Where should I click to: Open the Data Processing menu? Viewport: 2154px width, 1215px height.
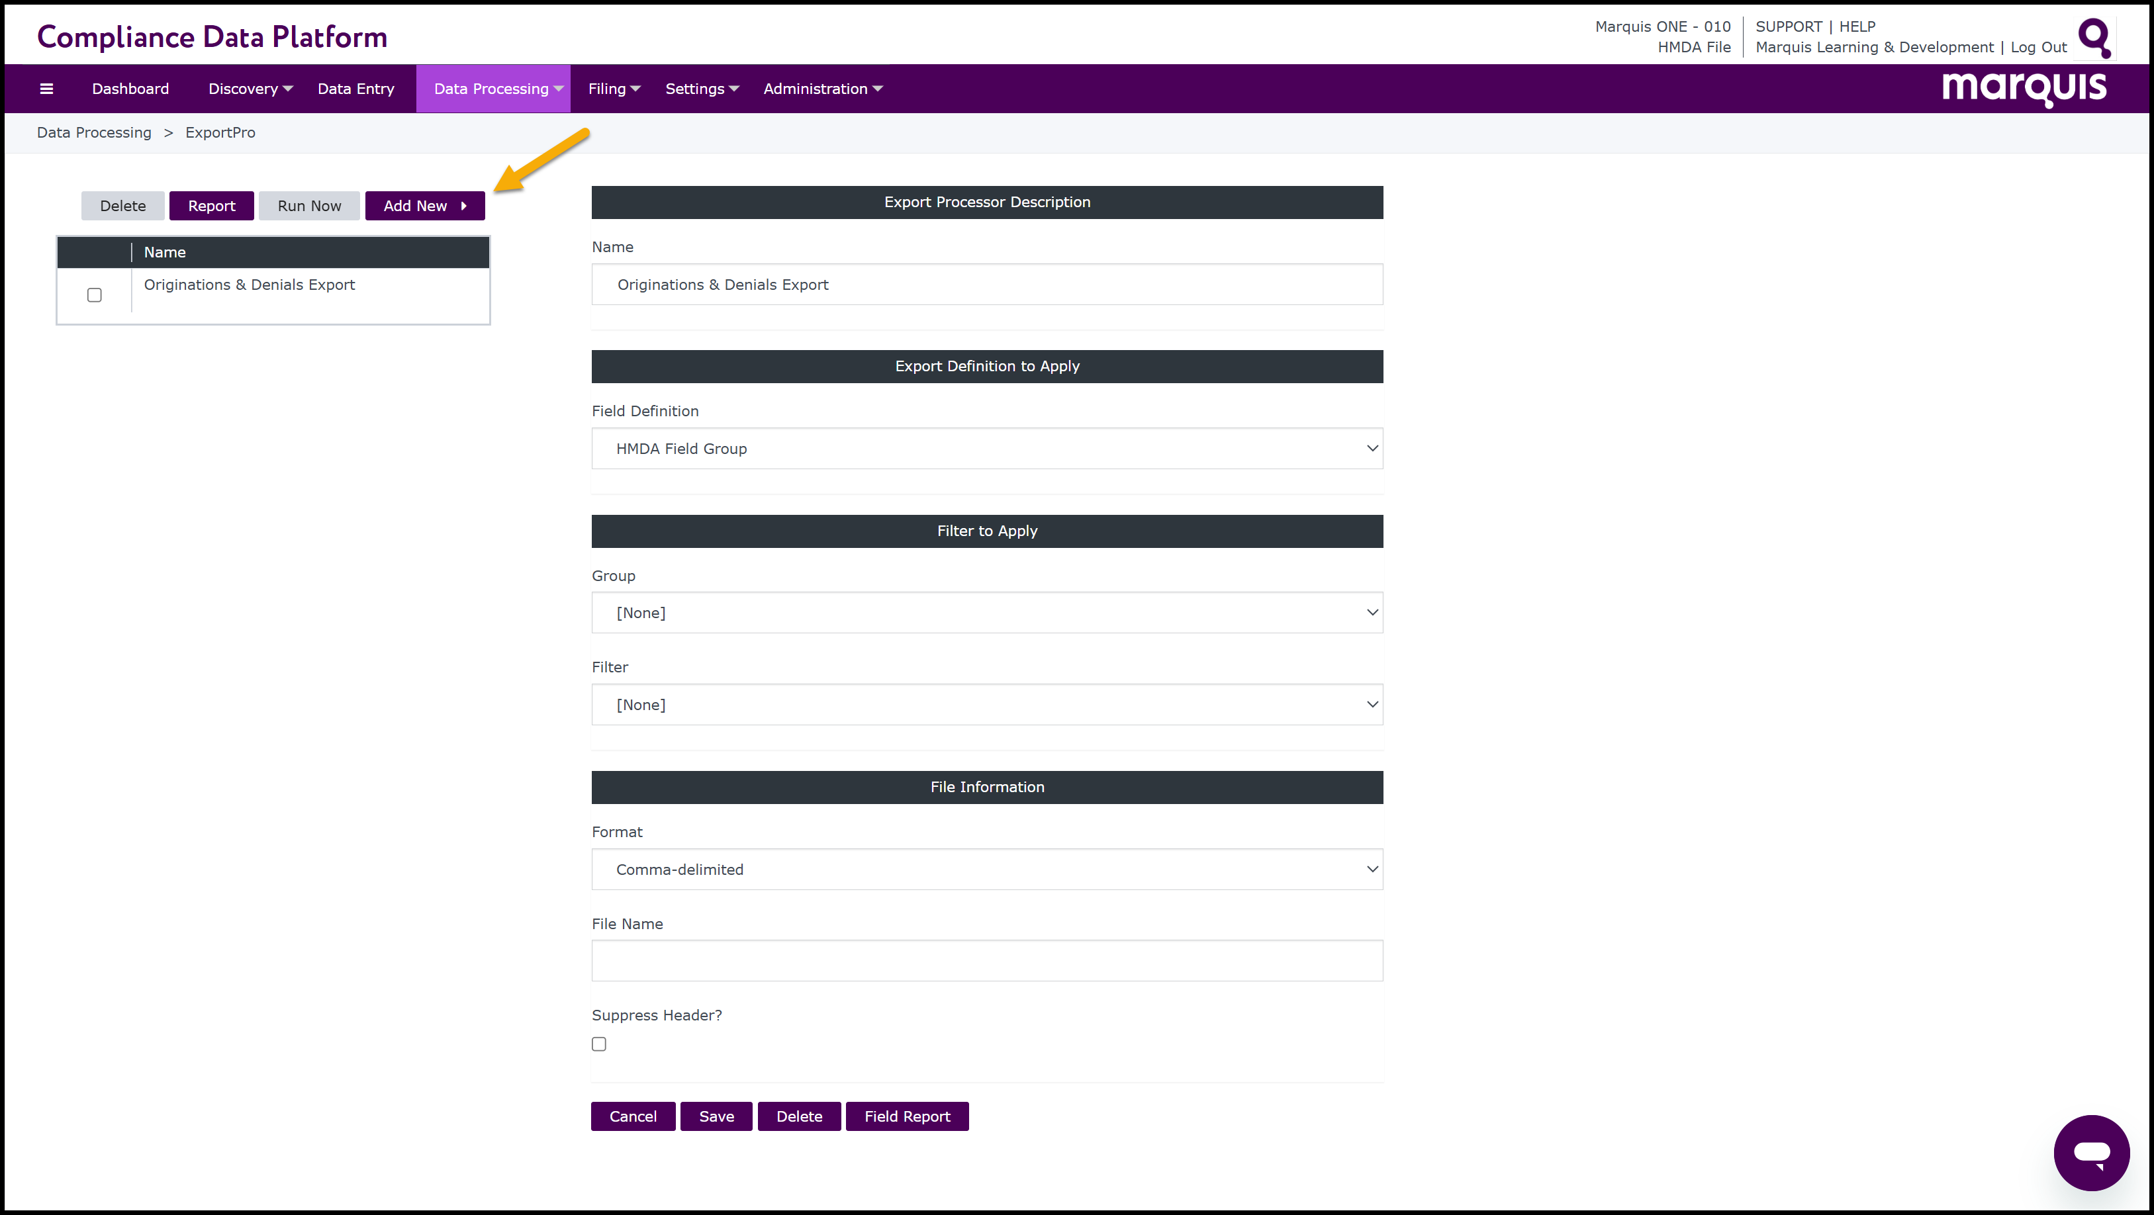coord(493,89)
